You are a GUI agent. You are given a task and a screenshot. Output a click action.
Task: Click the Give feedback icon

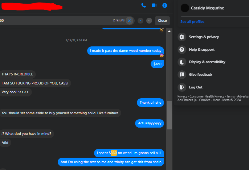click(182, 75)
